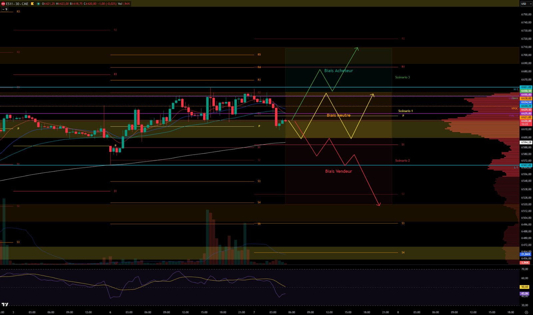Open chart settings gear in bottom-right corner

tap(526, 312)
